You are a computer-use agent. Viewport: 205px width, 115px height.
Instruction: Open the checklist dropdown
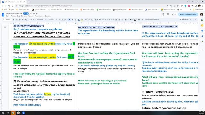(x=104, y=20)
